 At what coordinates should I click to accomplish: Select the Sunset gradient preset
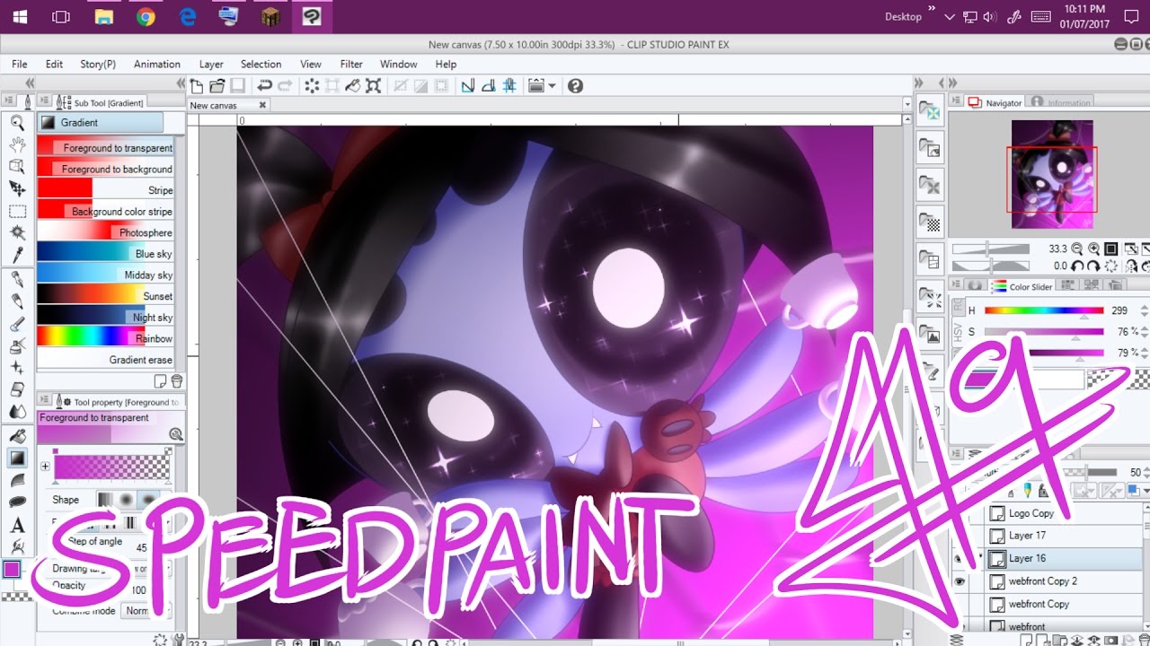tap(105, 296)
